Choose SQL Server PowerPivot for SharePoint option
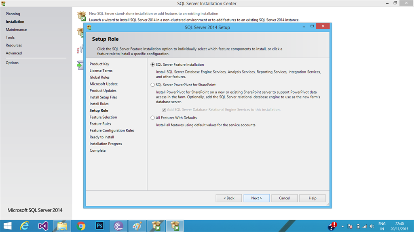Viewport: 414px width, 232px height. 152,85
